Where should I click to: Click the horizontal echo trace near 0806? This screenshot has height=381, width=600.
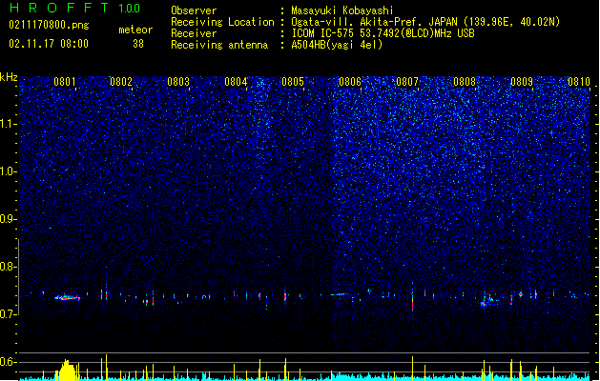(341, 294)
